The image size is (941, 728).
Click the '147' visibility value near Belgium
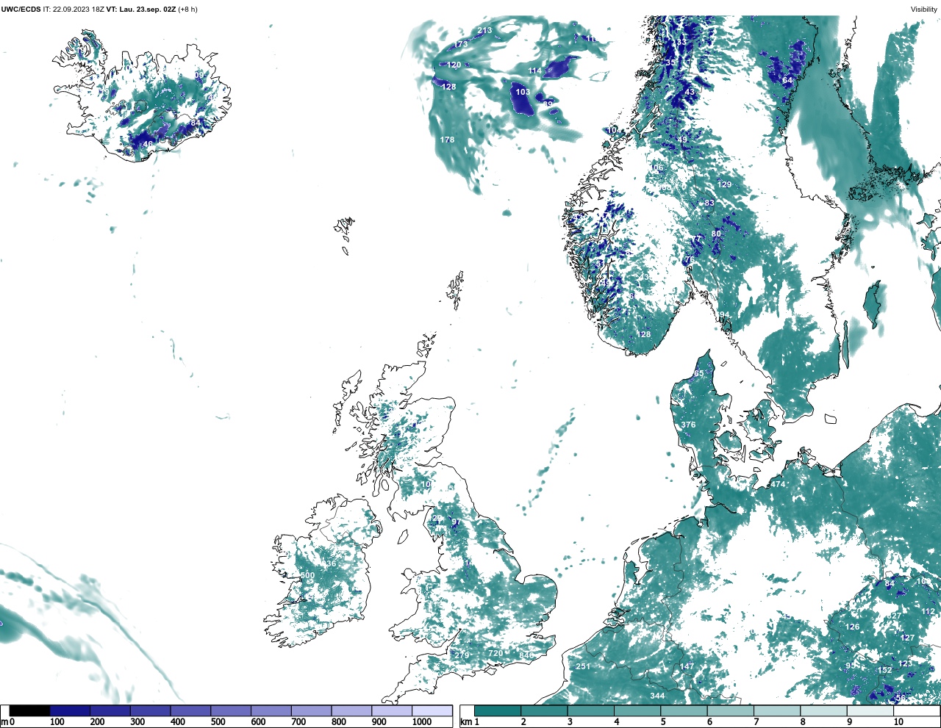tap(687, 667)
